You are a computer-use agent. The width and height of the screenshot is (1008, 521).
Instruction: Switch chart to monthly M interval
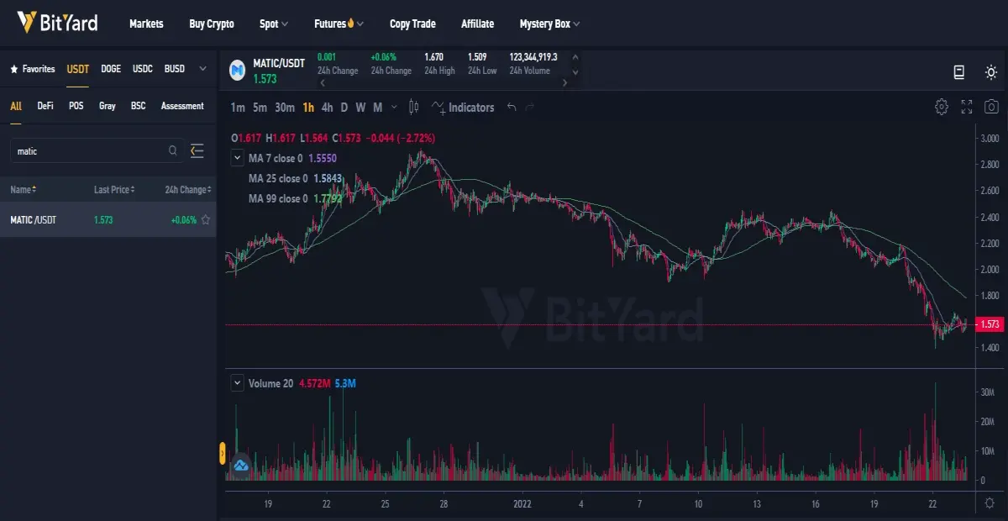(x=377, y=108)
